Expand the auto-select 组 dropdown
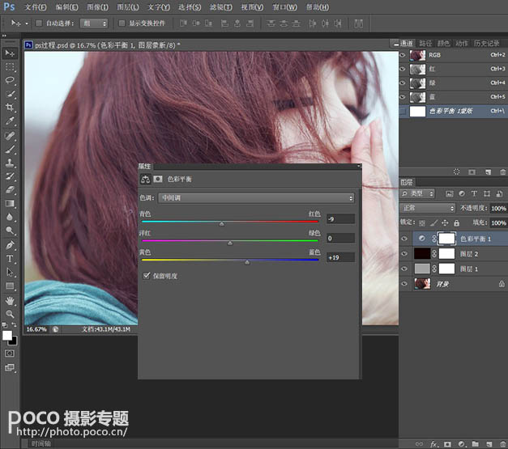This screenshot has height=449, width=508. point(96,23)
